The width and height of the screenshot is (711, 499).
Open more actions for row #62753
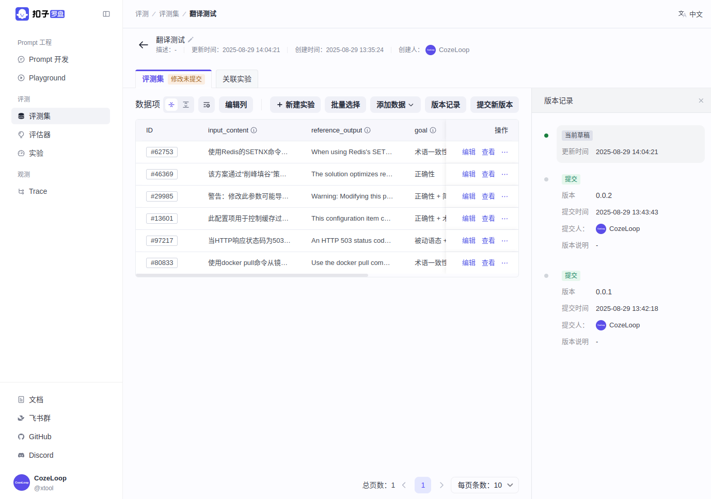click(504, 152)
